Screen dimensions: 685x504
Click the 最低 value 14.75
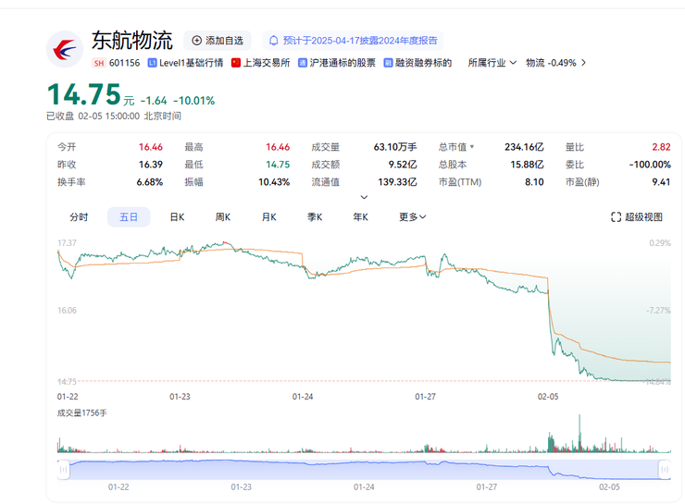tap(278, 165)
